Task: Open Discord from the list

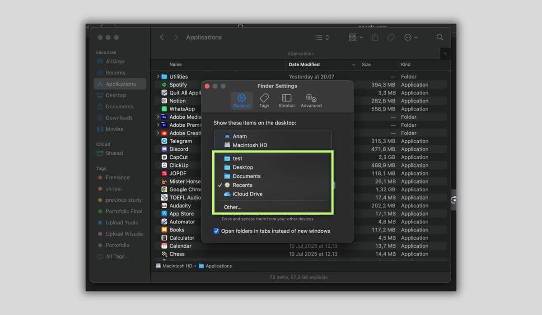Action: click(x=164, y=149)
